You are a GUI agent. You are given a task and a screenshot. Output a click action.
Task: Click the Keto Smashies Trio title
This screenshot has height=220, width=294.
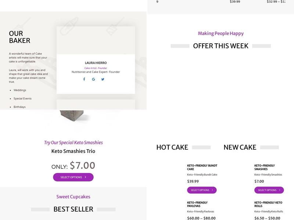click(73, 151)
